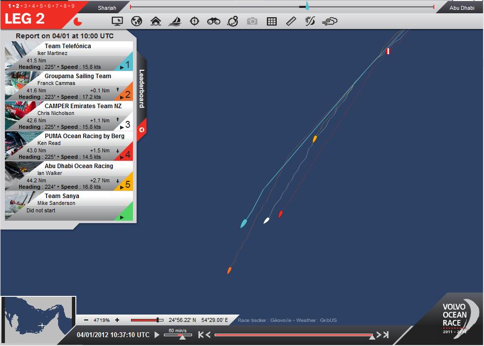This screenshot has width=484, height=346.
Task: Select the orange Groupama boat on map
Action: [x=229, y=270]
